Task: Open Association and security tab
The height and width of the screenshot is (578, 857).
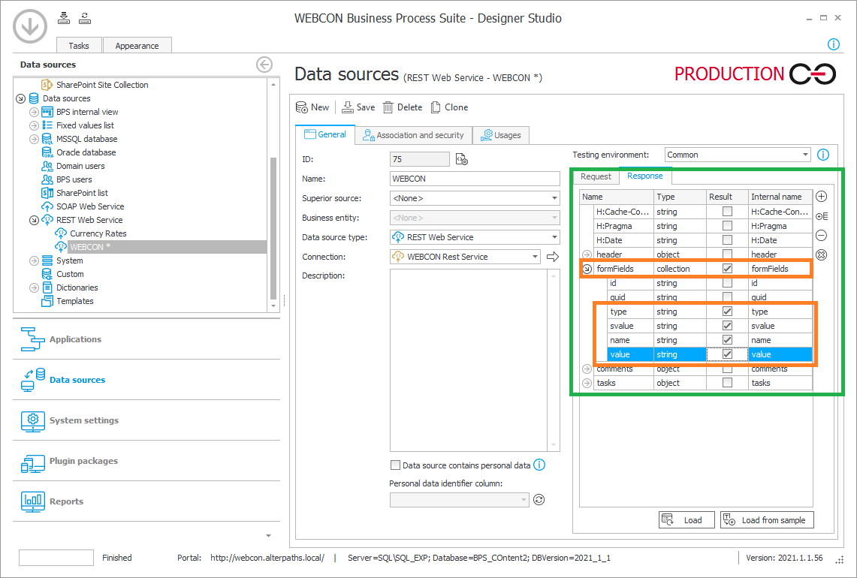Action: (x=413, y=135)
